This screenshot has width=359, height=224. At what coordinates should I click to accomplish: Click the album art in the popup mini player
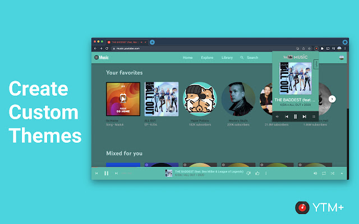pos(296,78)
